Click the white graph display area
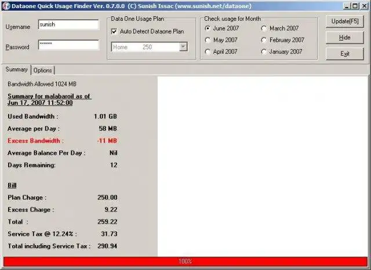The image size is (371, 270). click(263, 166)
